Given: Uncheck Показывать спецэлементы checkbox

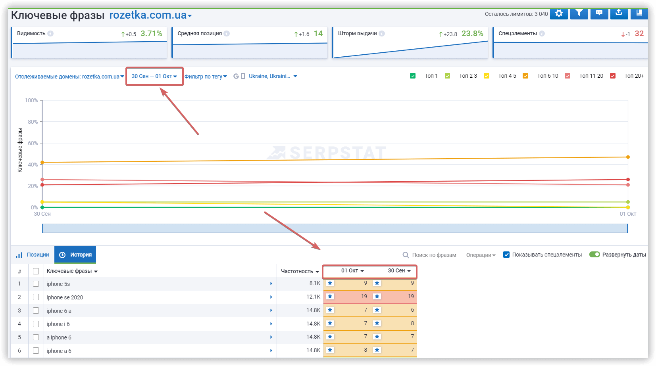Looking at the screenshot, I should (506, 255).
